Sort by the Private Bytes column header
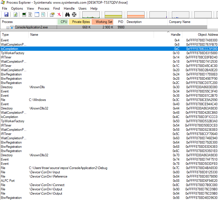218x200 pixels. tap(80, 22)
